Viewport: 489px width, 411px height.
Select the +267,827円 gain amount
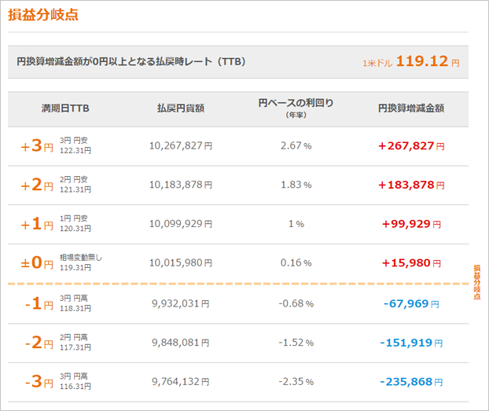[410, 145]
